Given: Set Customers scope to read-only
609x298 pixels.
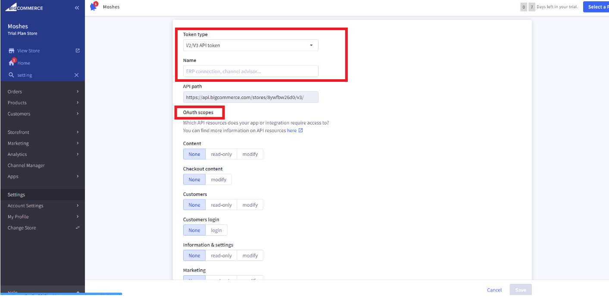Looking at the screenshot, I should pyautogui.click(x=221, y=205).
